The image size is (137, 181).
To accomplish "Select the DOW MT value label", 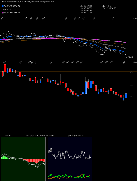I will pyautogui.click(x=12, y=9).
